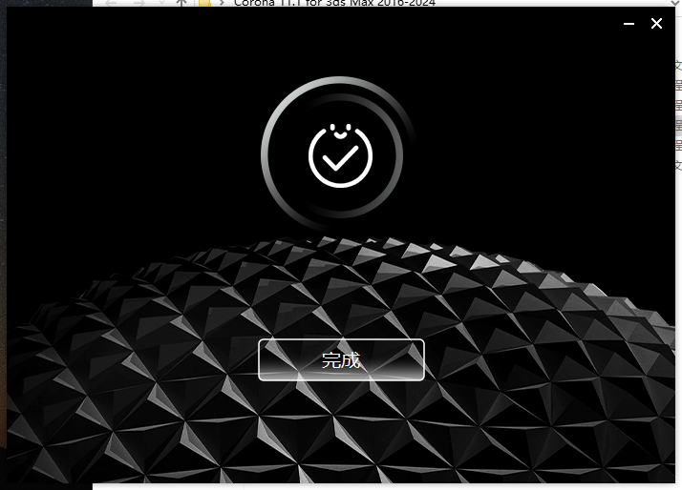
Task: Open the recent locations dropdown chevron
Action: [x=160, y=3]
